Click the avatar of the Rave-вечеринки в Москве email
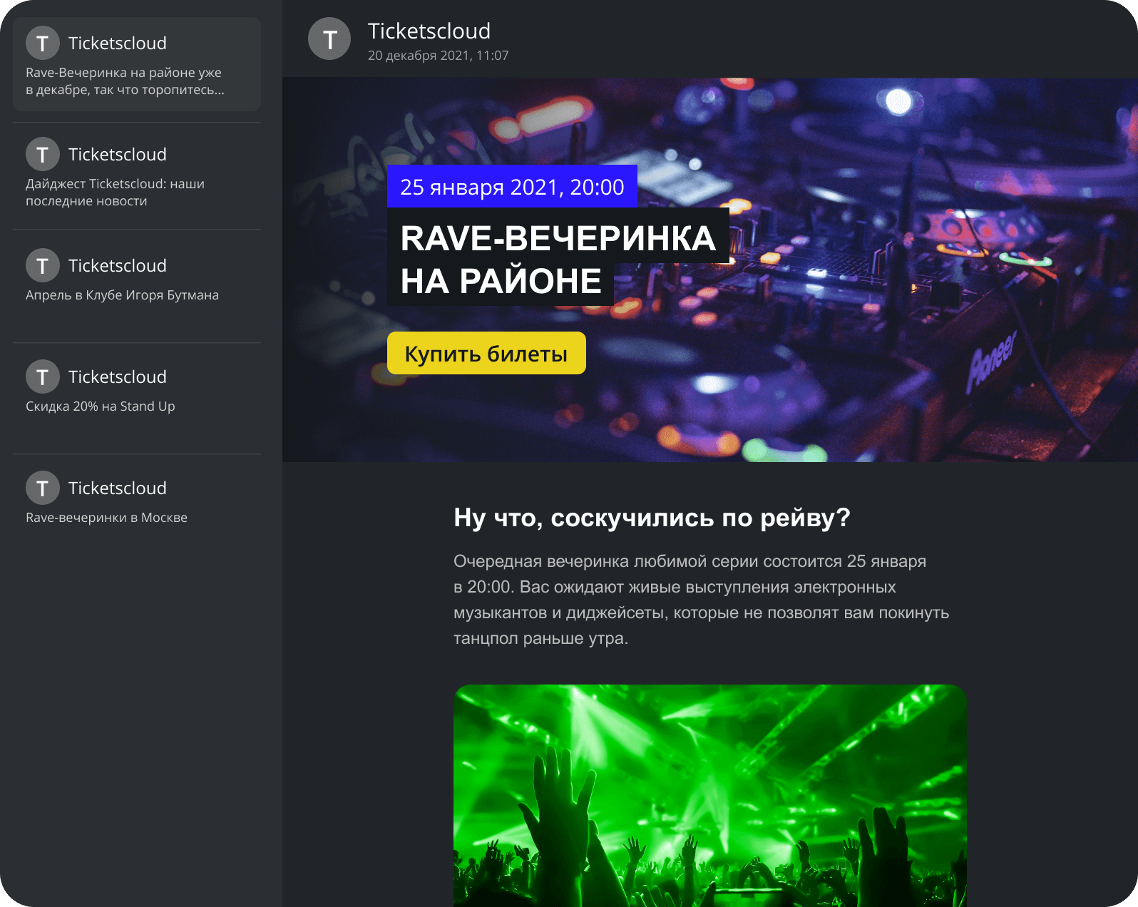The image size is (1138, 907). [x=43, y=488]
